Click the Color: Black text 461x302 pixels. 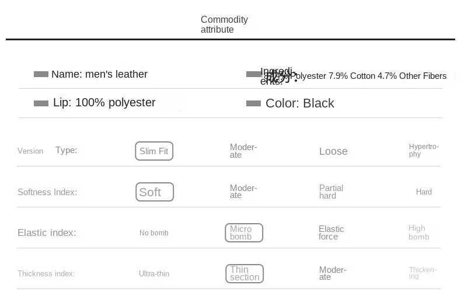299,103
